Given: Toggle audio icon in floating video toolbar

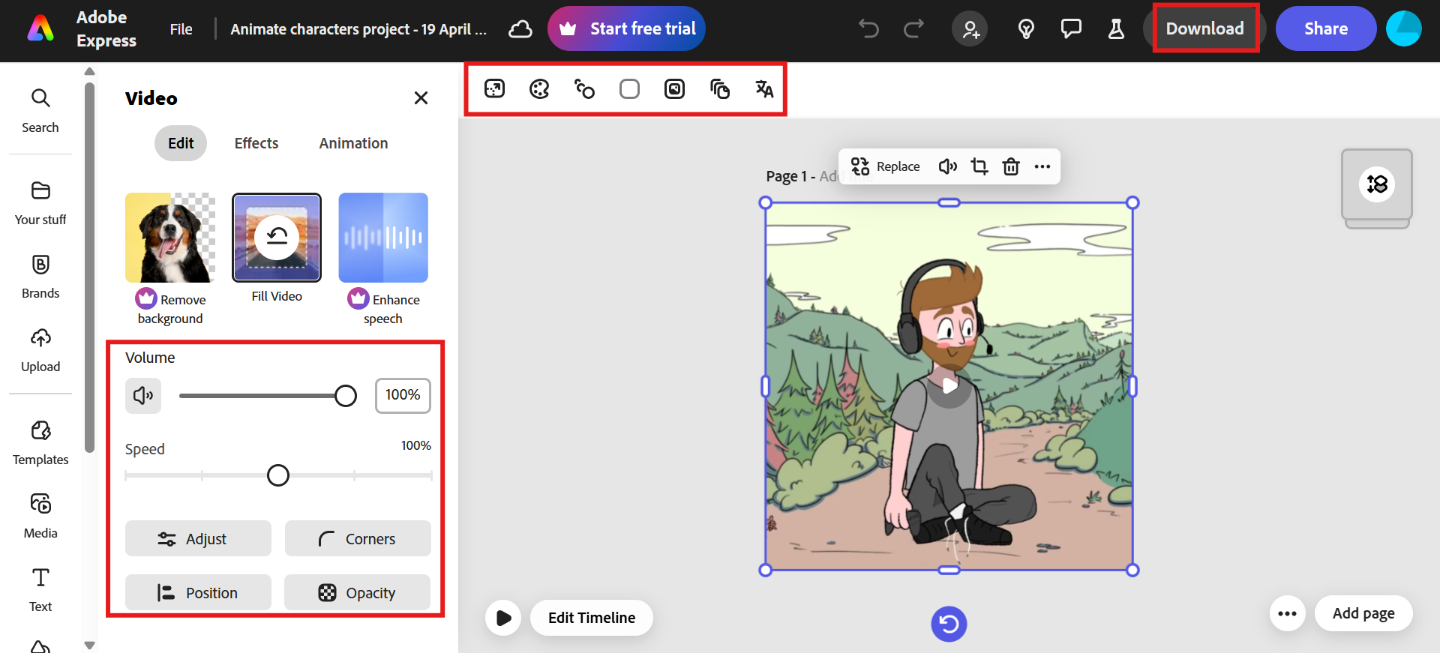Looking at the screenshot, I should [947, 166].
